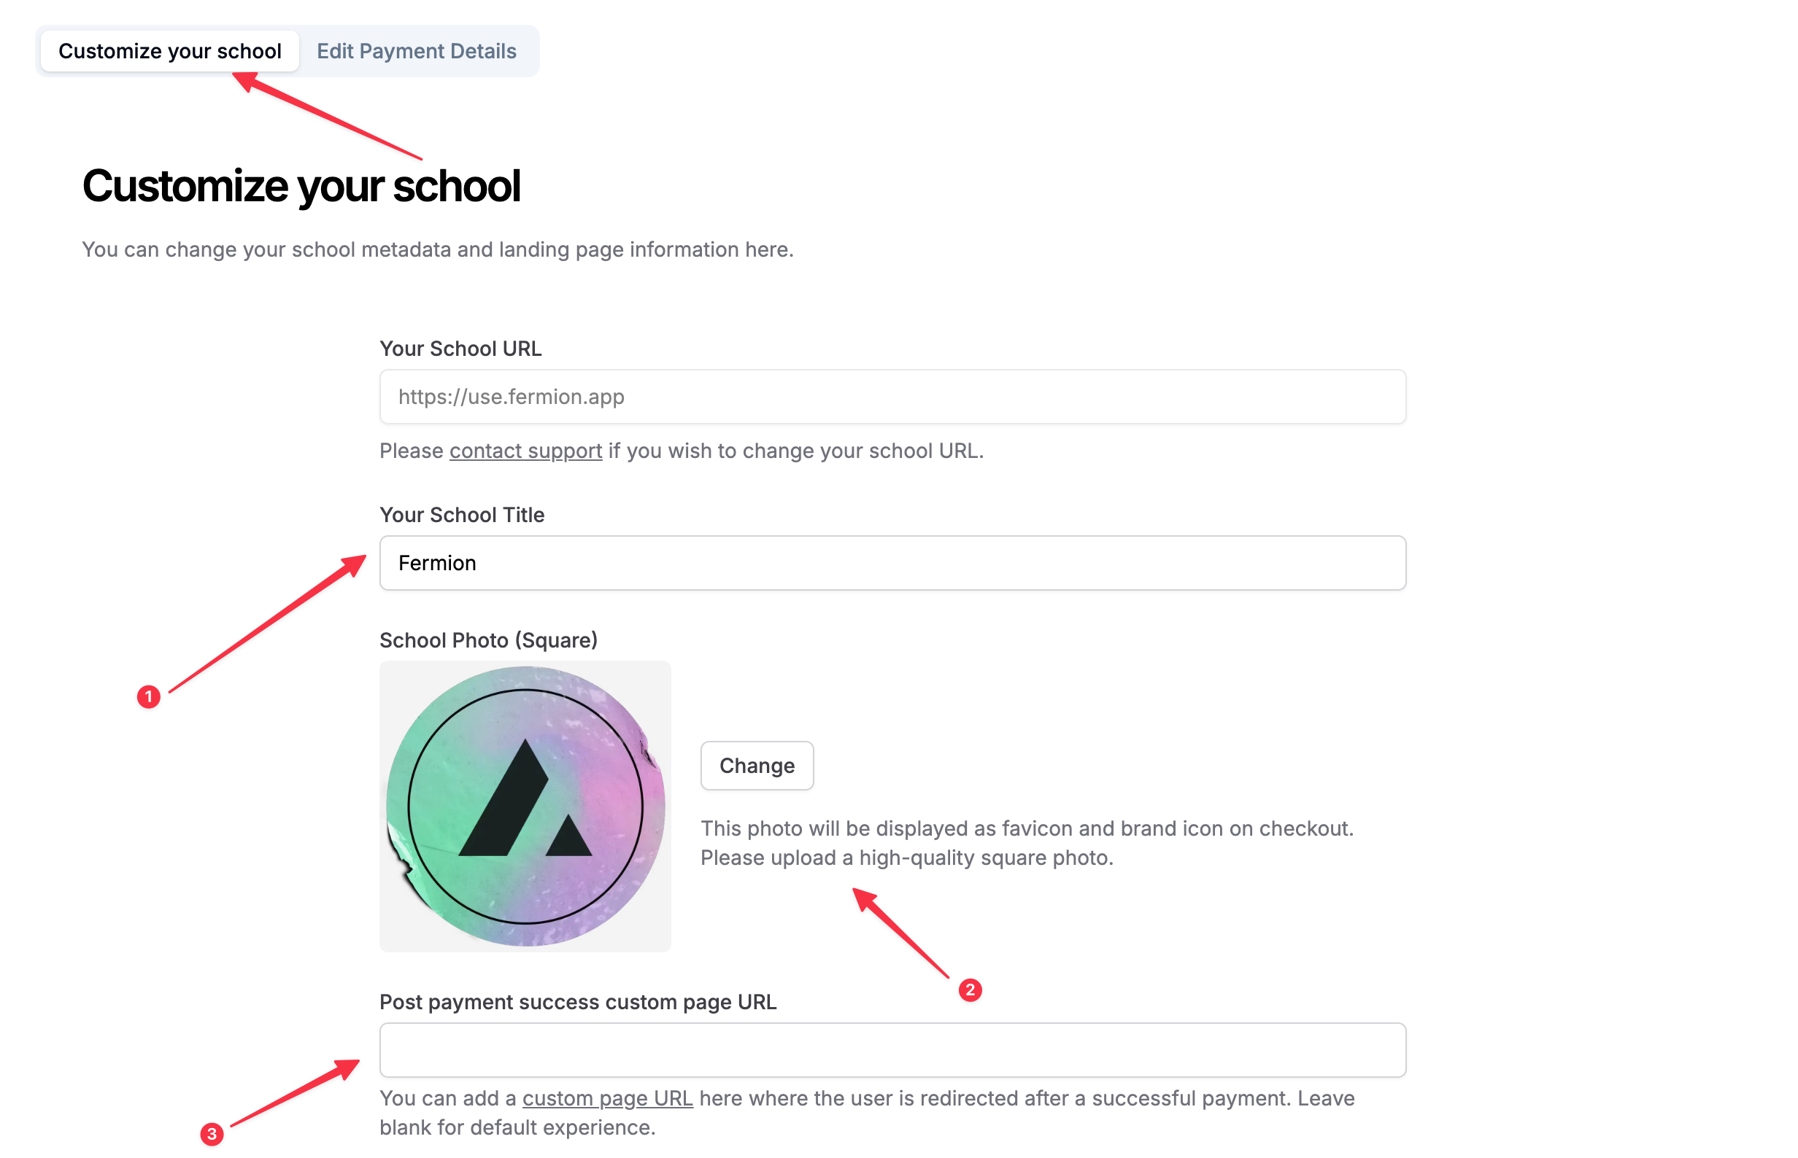The width and height of the screenshot is (1798, 1158).
Task: Click the school logo photo thumbnail
Action: 525,807
